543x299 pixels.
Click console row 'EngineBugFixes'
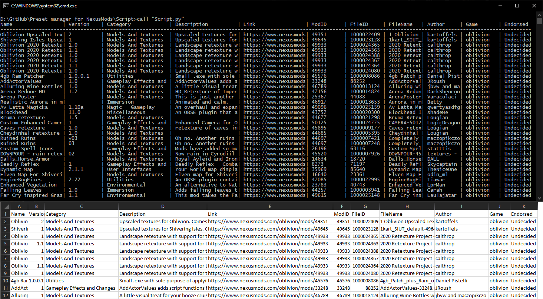265,179
